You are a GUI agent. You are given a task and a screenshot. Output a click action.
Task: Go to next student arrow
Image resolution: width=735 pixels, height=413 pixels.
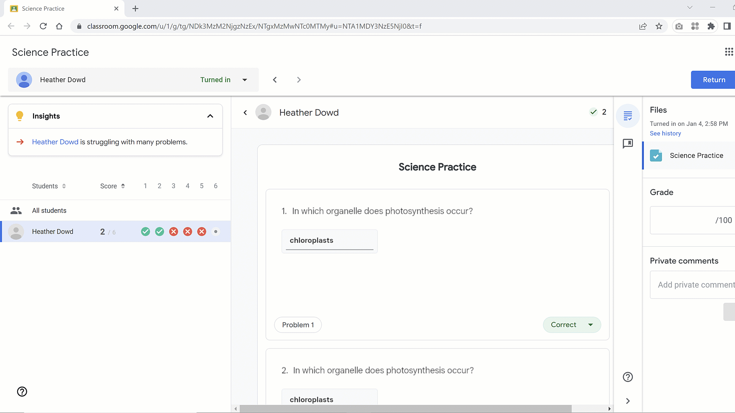pyautogui.click(x=299, y=80)
